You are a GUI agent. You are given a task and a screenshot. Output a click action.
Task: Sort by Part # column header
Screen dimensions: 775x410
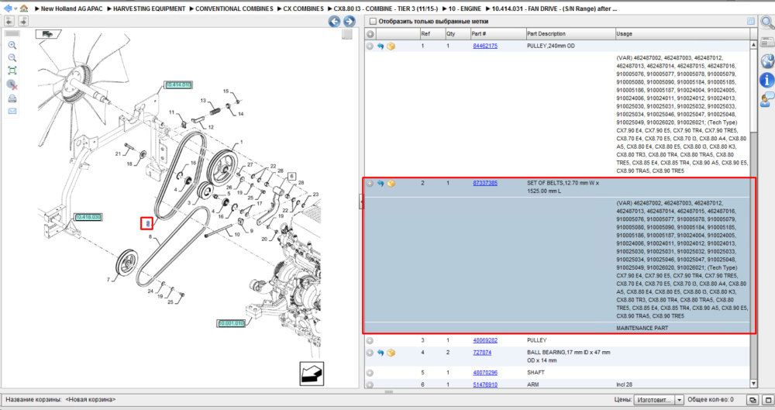pos(498,34)
